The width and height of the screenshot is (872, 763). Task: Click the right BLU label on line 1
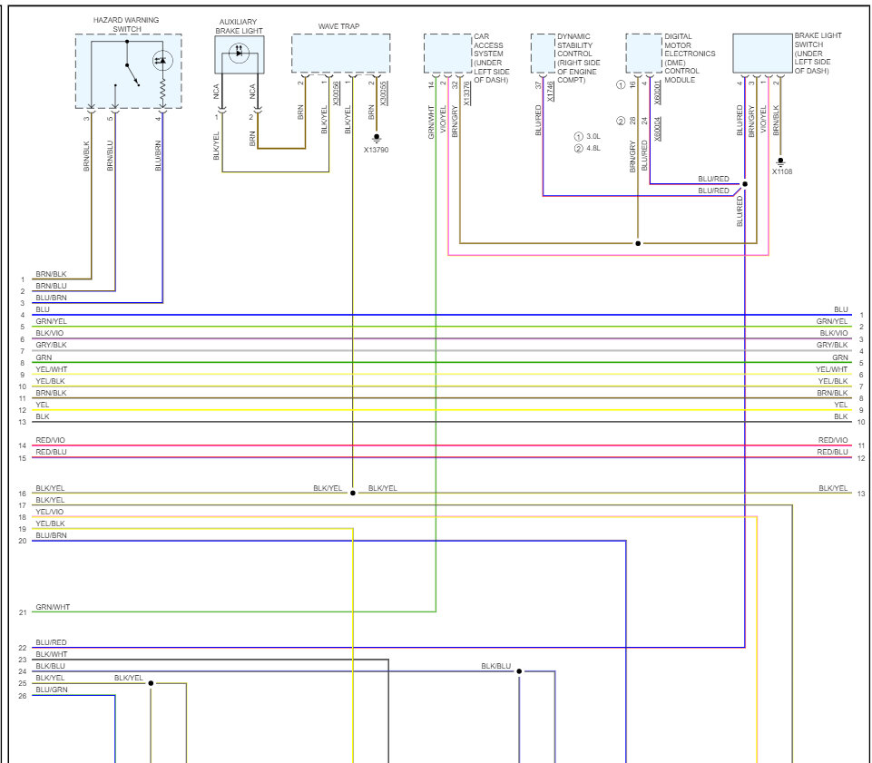click(841, 309)
